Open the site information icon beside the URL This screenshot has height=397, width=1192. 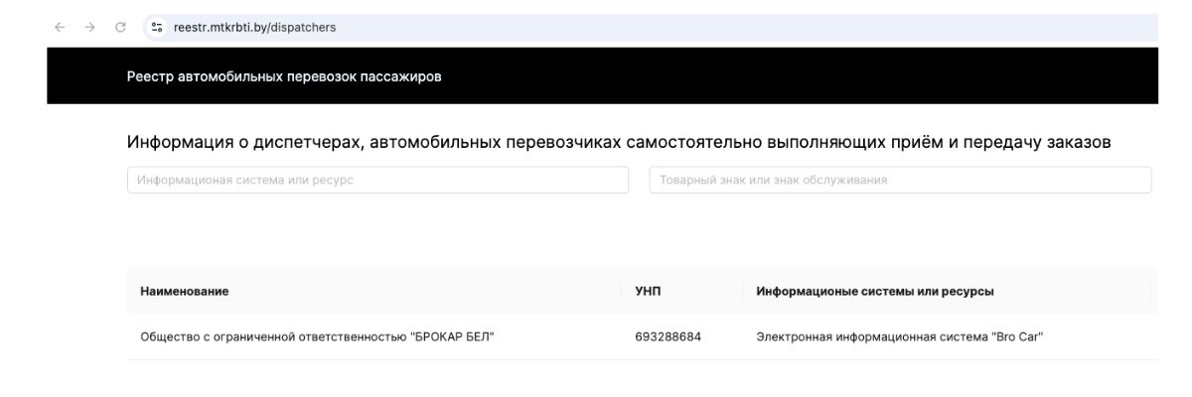pos(156,27)
